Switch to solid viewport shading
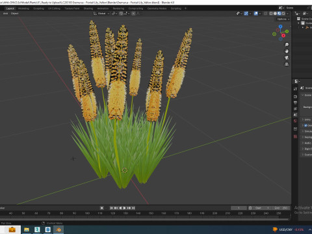Image resolution: width=312 pixels, height=234 pixels. (275, 14)
